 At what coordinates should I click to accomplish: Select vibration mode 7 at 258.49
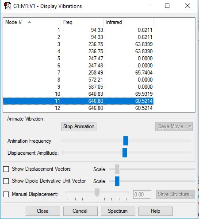(78, 73)
